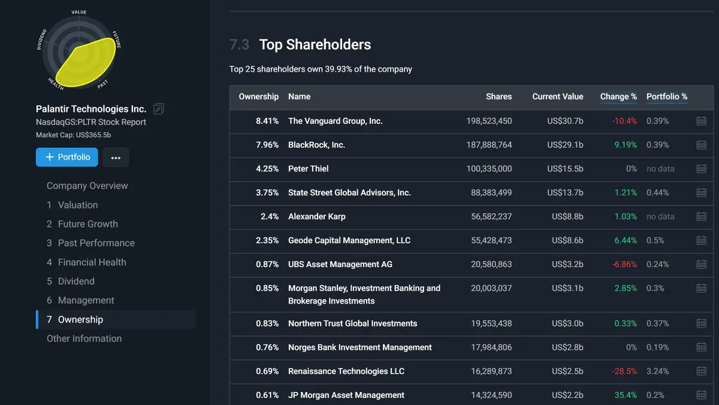Click the NasdaqGS:PLTR Stock Report text
This screenshot has width=719, height=405.
point(91,122)
